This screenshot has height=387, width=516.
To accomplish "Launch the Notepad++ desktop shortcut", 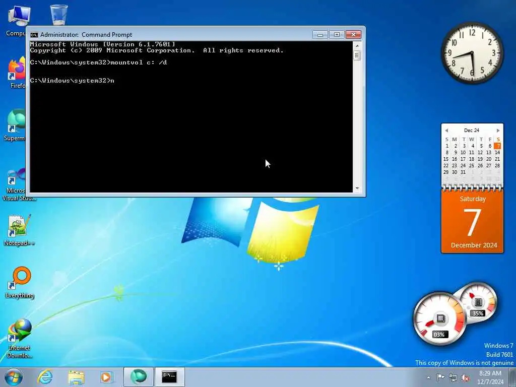I will (19, 230).
